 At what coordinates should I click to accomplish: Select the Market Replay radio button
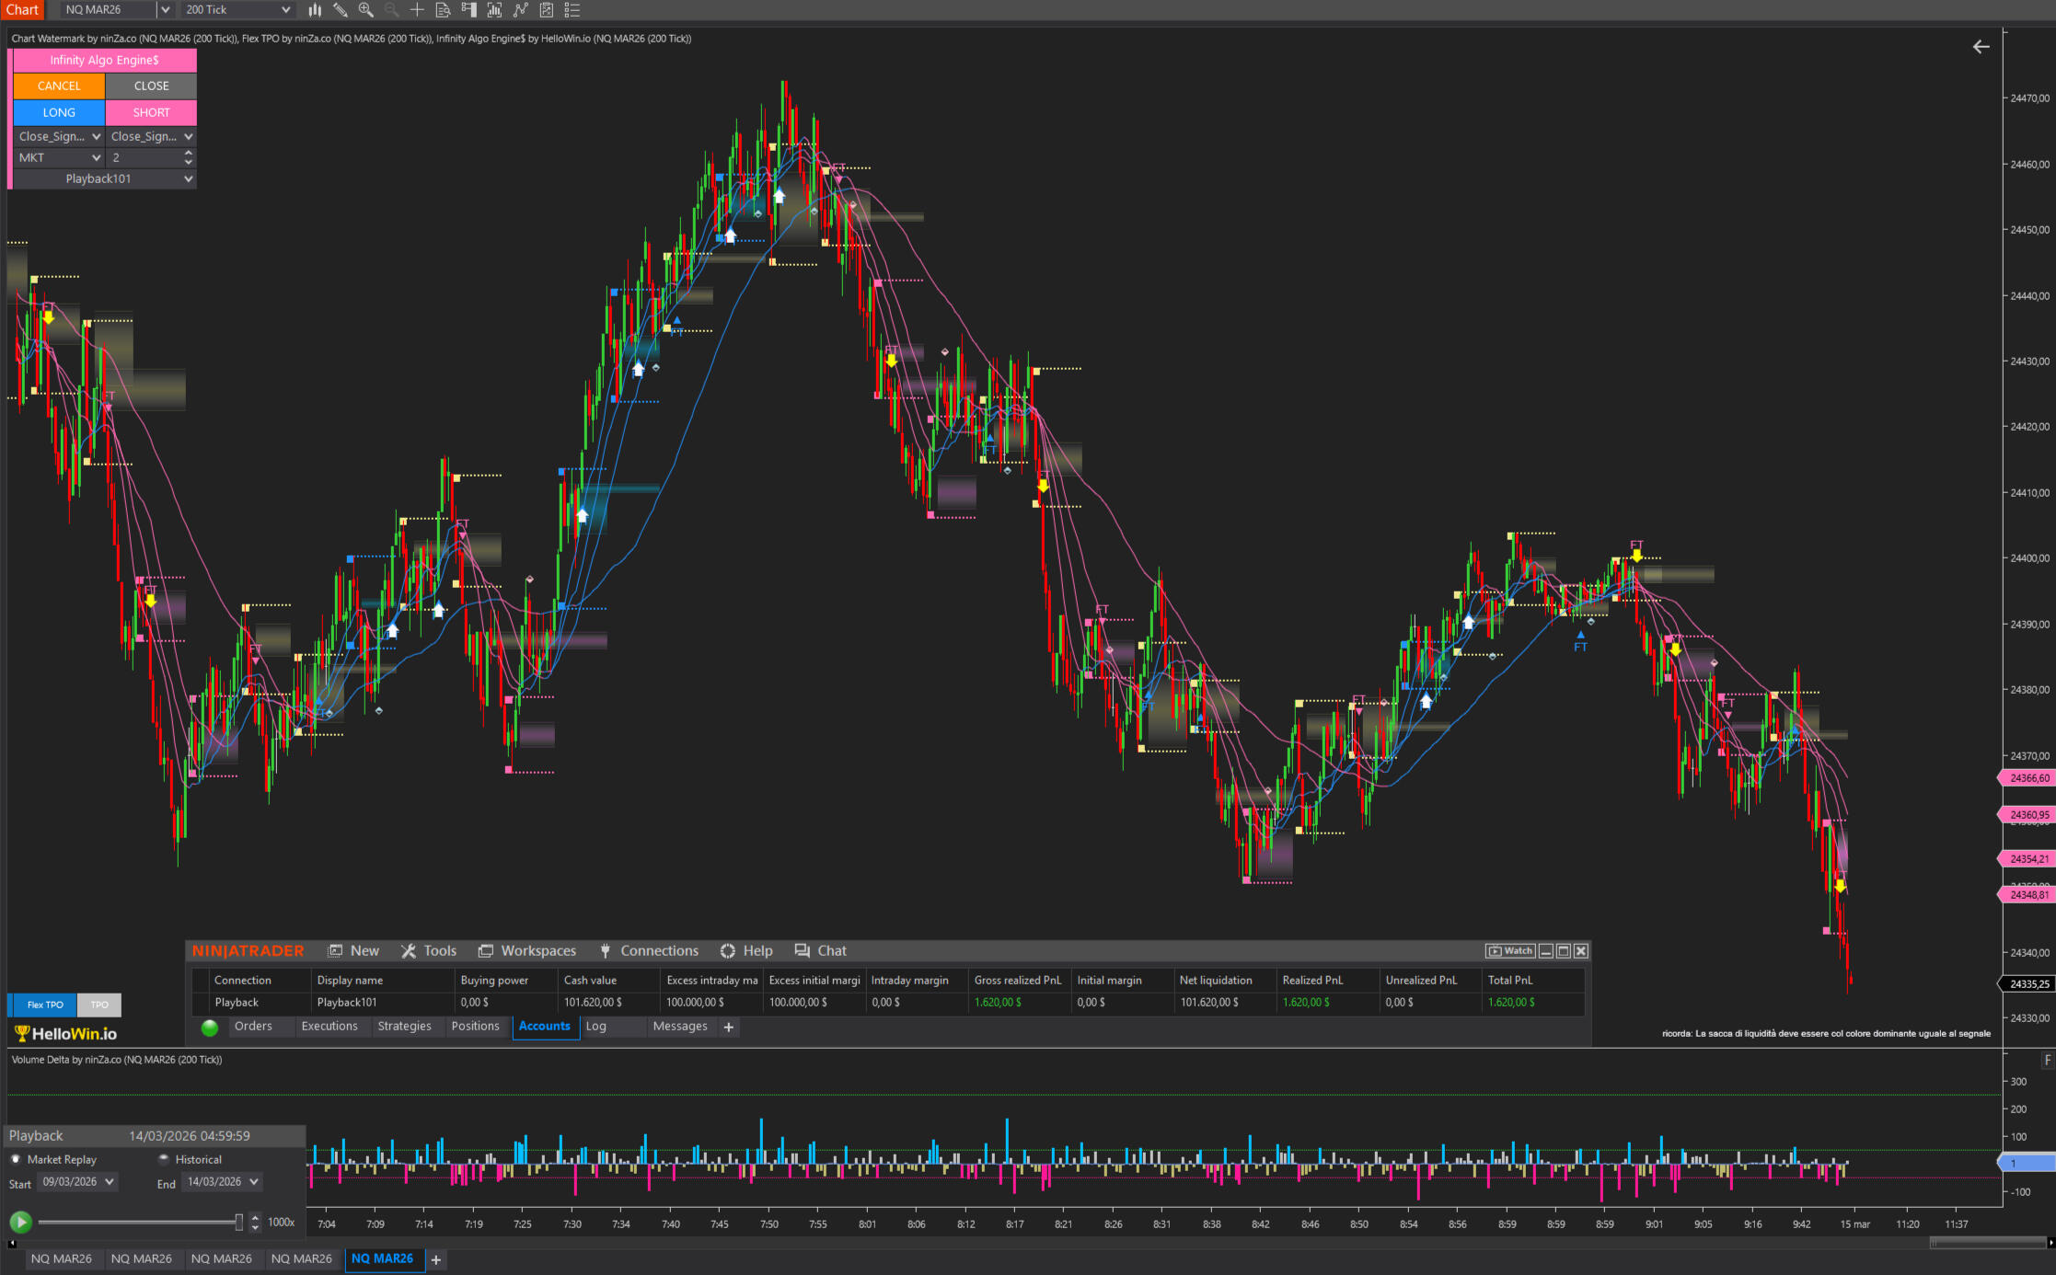[16, 1159]
